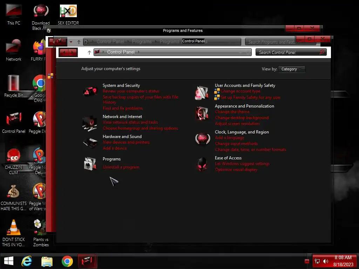Expand the chevron after Control Panel breadcrumb
Image resolution: width=359 pixels, height=269 pixels.
click(138, 52)
